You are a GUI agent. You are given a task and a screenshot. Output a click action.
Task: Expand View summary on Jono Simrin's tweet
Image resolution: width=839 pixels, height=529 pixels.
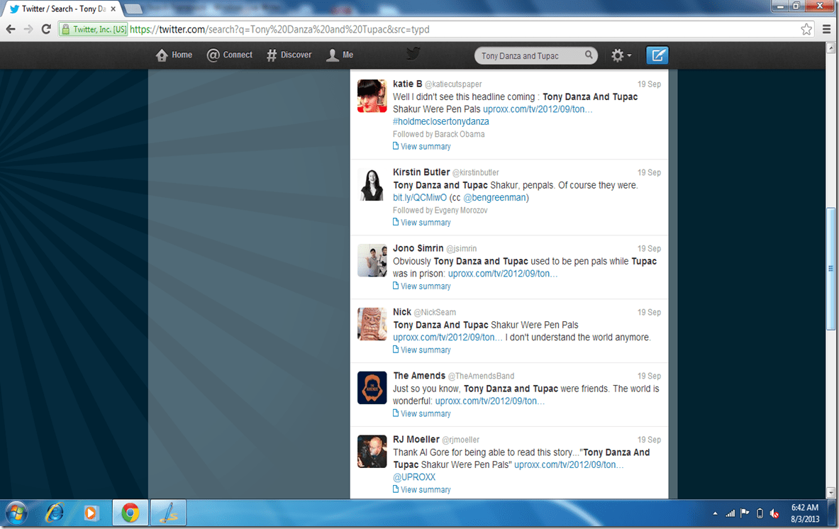coord(425,286)
